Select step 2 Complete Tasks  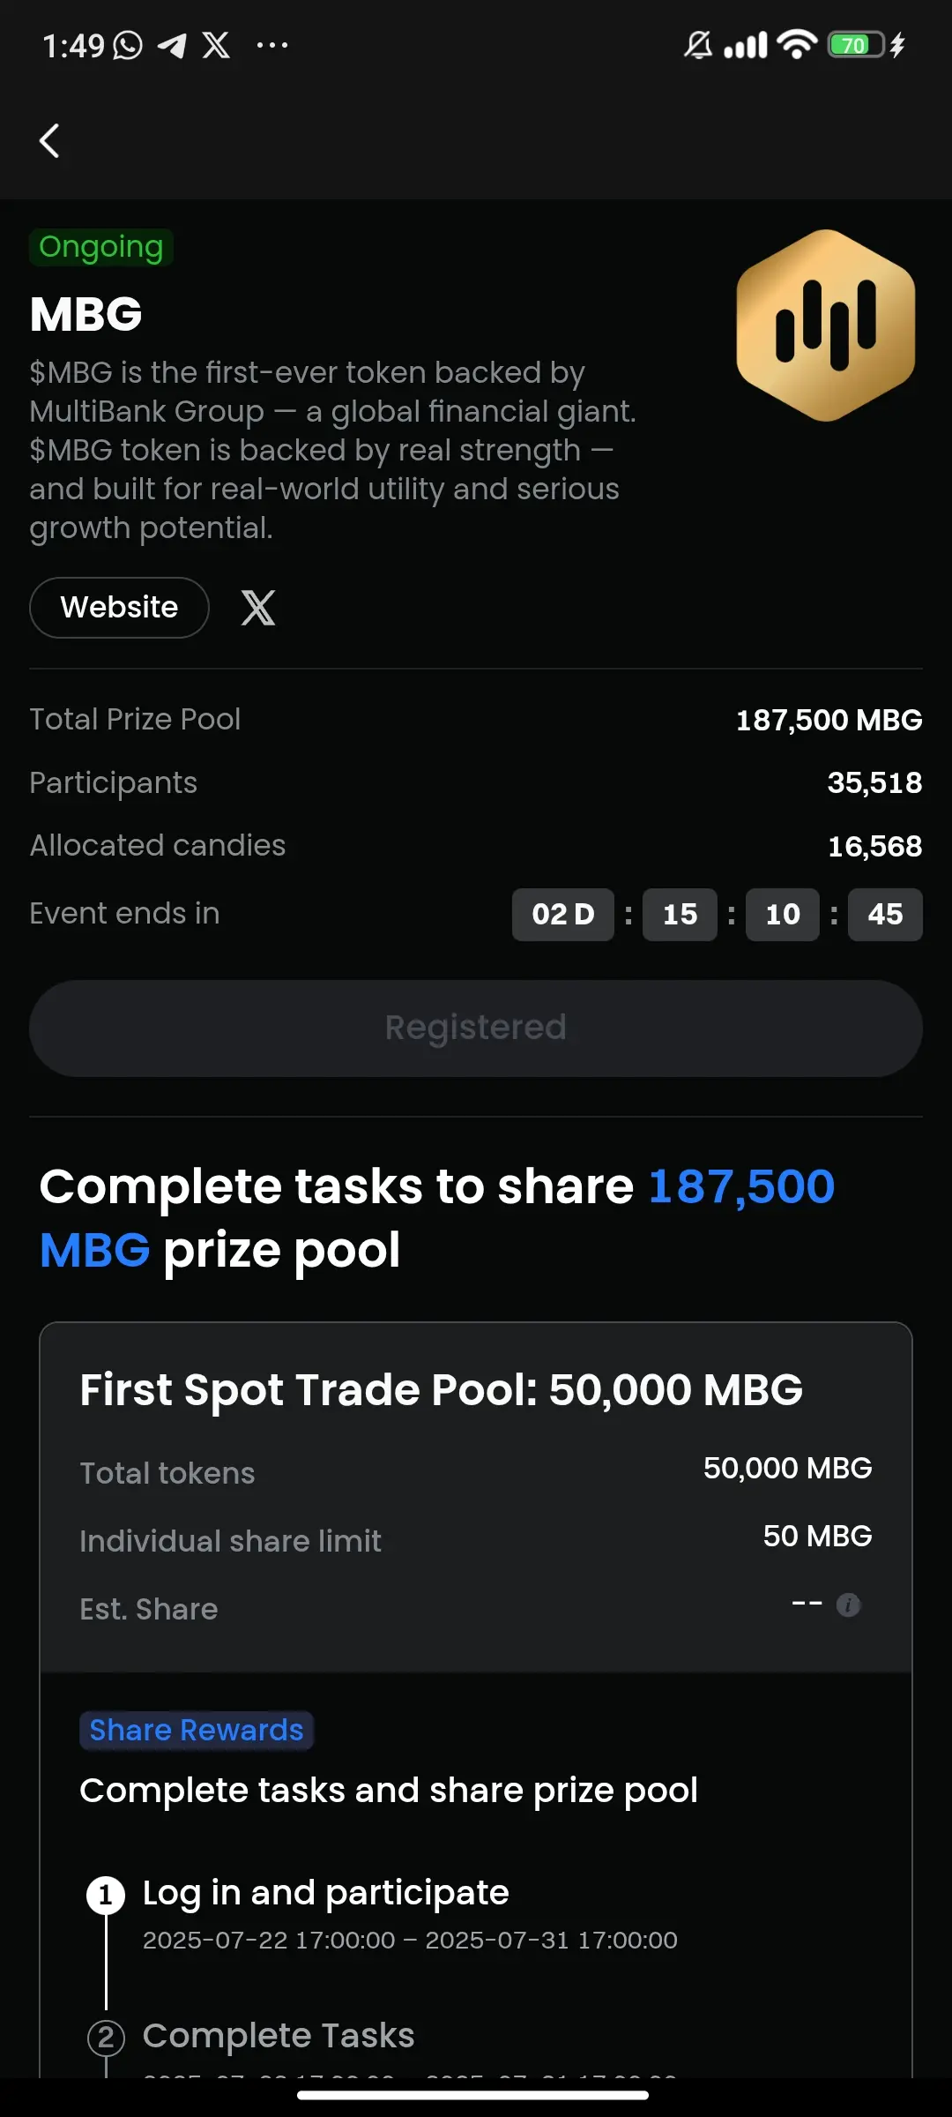279,2036
